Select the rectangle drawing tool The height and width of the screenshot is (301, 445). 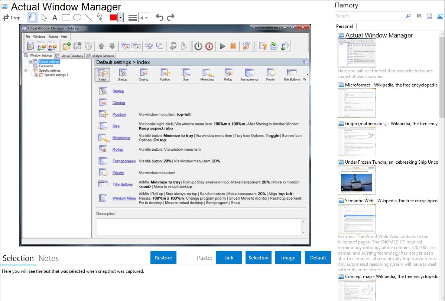tap(66, 17)
